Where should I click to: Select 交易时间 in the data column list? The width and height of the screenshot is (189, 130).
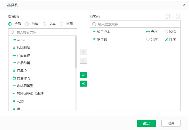click(24, 78)
